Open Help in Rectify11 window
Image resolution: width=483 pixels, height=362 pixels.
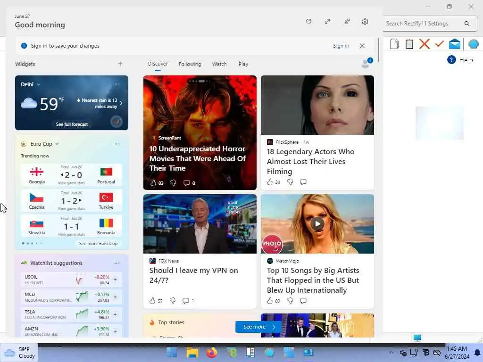click(460, 60)
